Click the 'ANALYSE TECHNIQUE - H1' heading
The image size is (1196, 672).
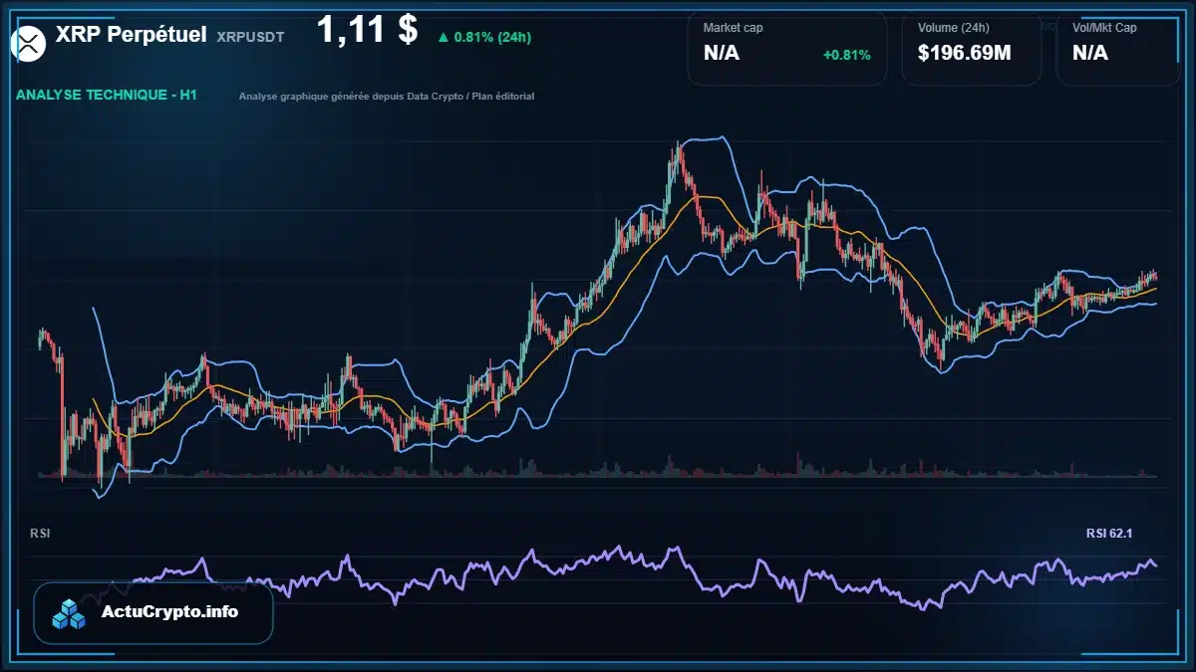[107, 96]
